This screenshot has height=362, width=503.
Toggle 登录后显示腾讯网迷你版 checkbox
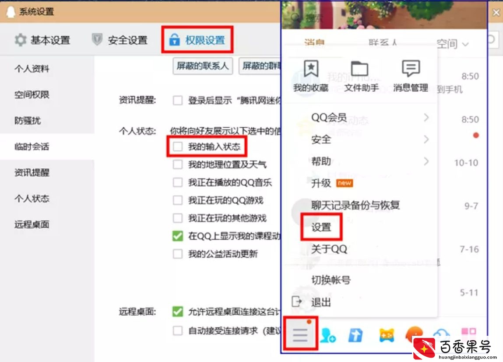177,100
